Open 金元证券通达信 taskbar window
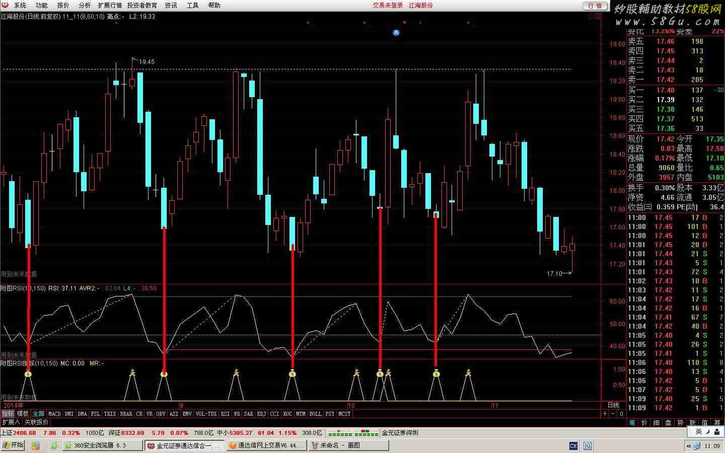725x453 pixels. coord(185,445)
